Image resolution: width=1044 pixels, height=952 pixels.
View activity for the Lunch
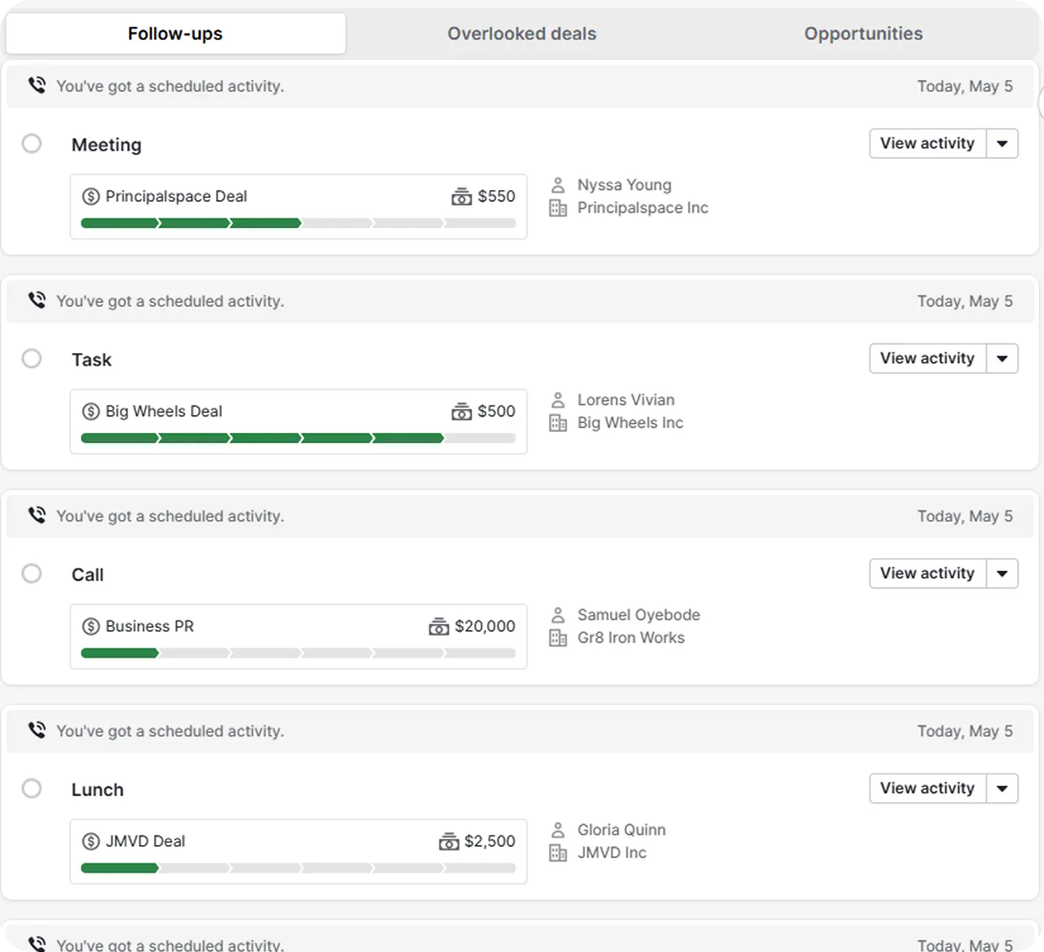click(x=928, y=789)
